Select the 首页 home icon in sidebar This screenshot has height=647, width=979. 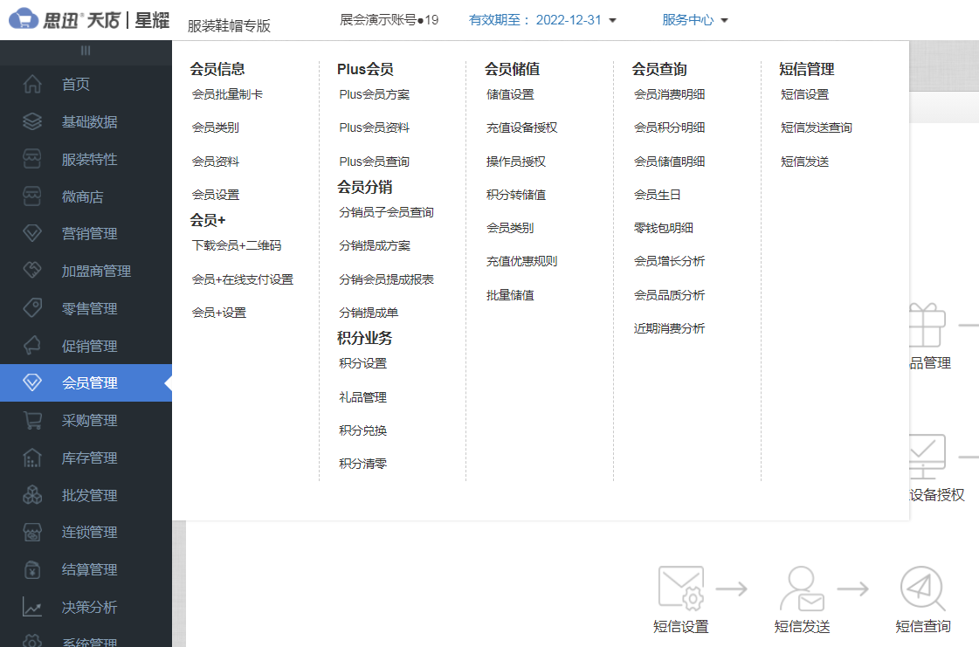pyautogui.click(x=33, y=84)
